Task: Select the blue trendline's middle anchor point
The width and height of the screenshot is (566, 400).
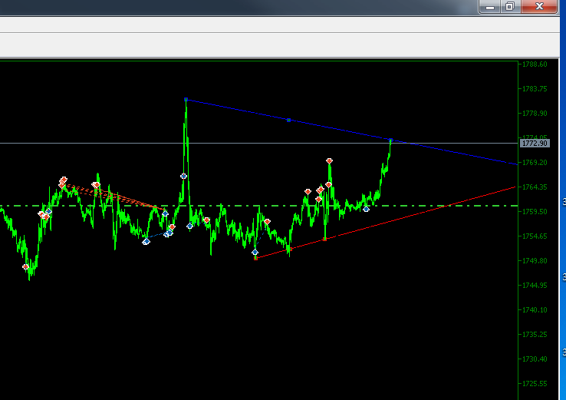Action: [288, 120]
